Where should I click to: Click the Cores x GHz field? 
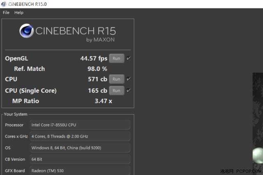80,136
